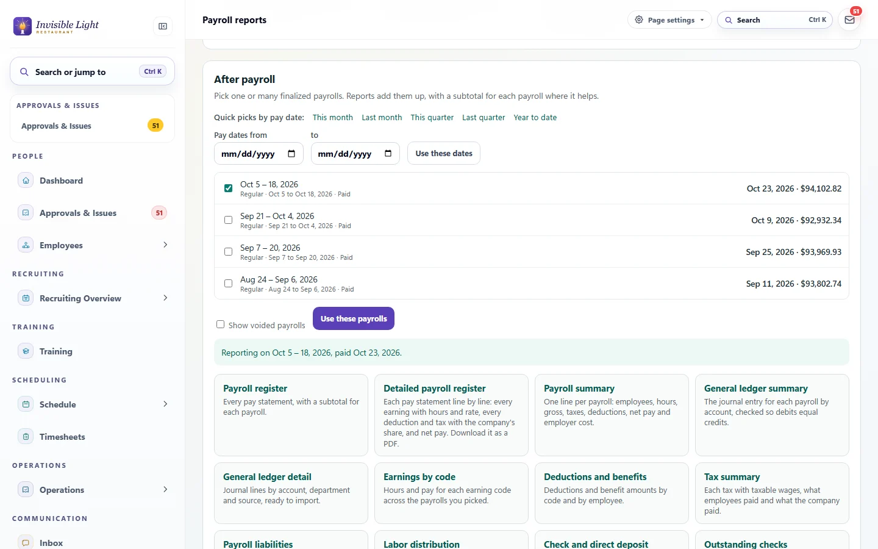Click 'Sep 11, 2026 · $93,802.74' amount

click(x=794, y=284)
